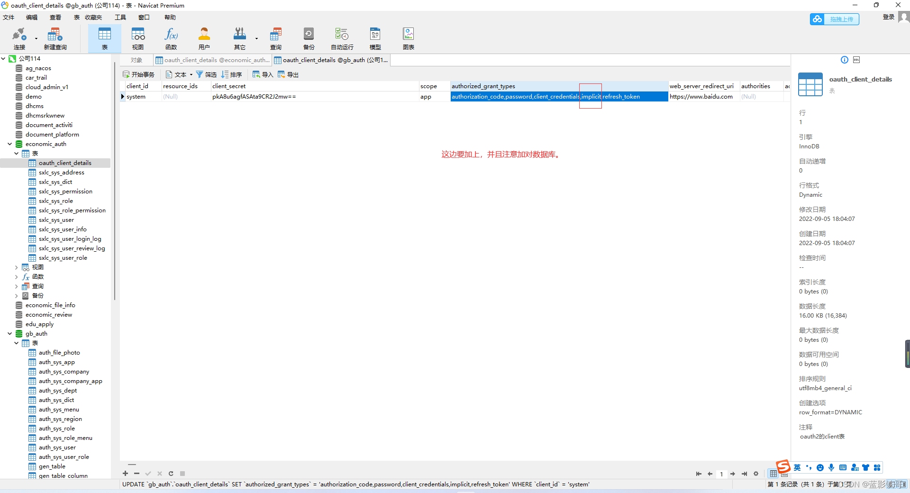The width and height of the screenshot is (910, 493).
Task: Open the 查看 (View) menu
Action: (55, 18)
